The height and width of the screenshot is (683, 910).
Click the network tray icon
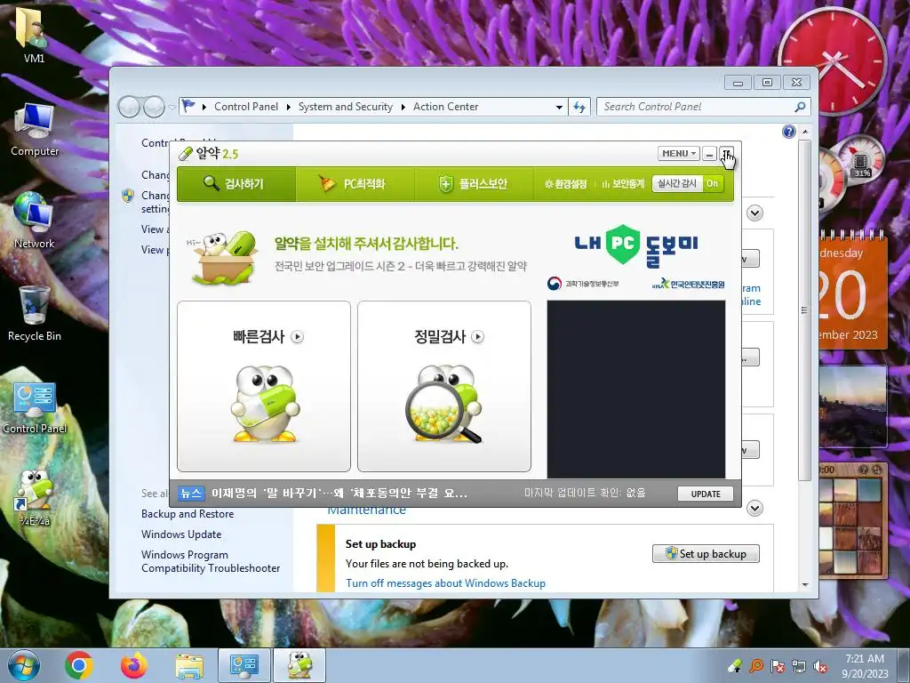[x=799, y=666]
